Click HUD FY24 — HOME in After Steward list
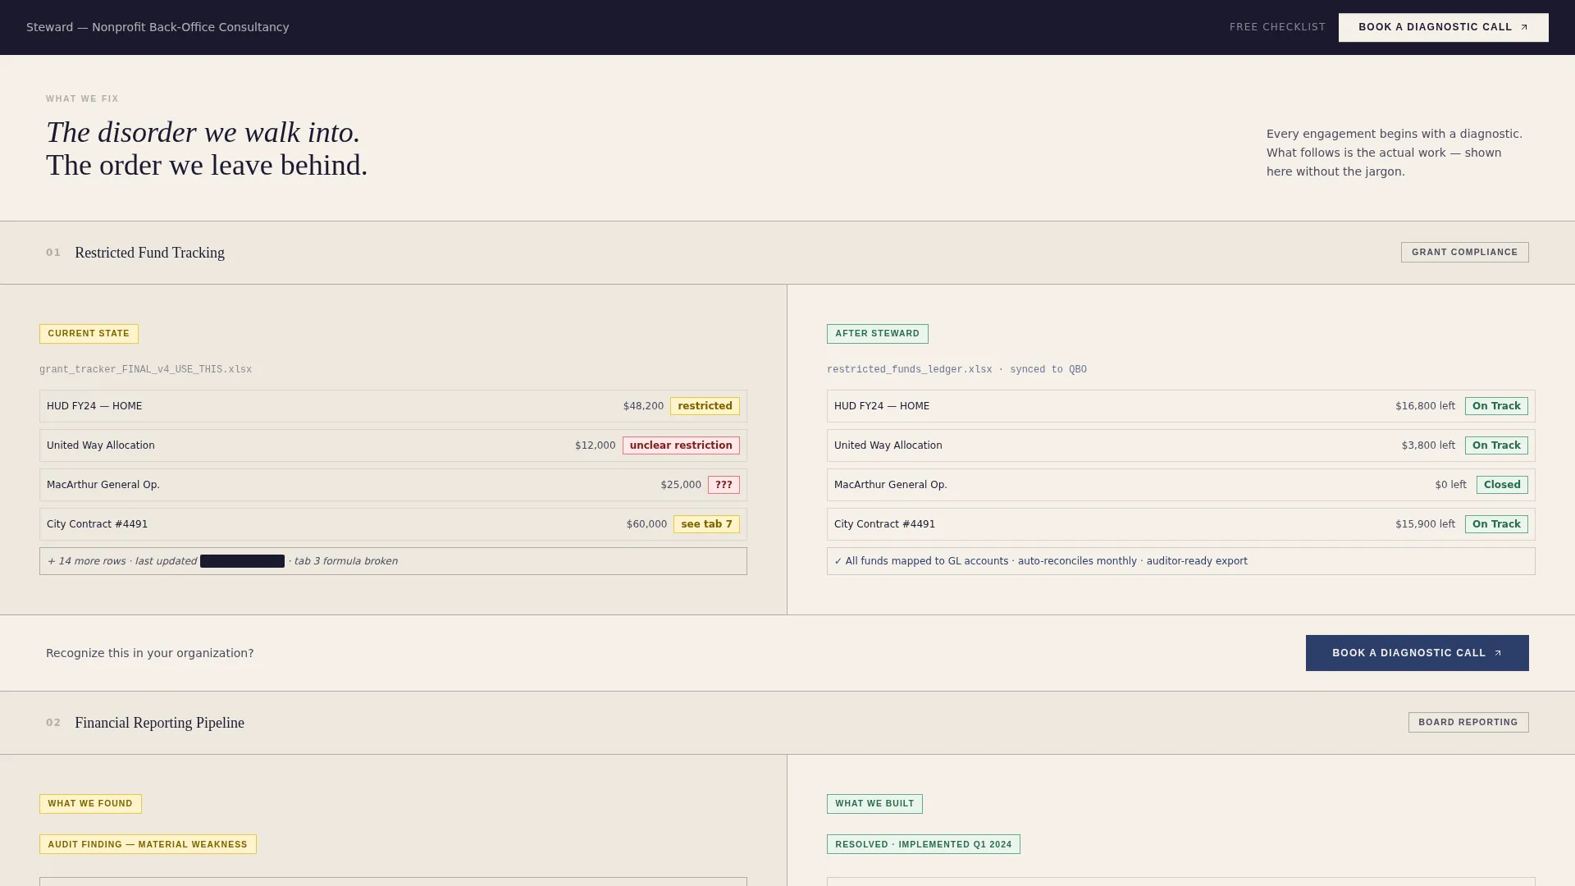The width and height of the screenshot is (1575, 886). click(x=882, y=406)
